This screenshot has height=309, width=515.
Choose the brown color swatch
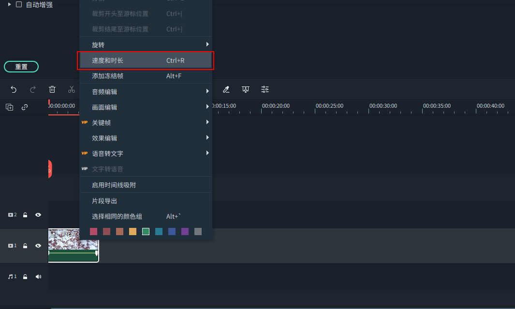119,232
